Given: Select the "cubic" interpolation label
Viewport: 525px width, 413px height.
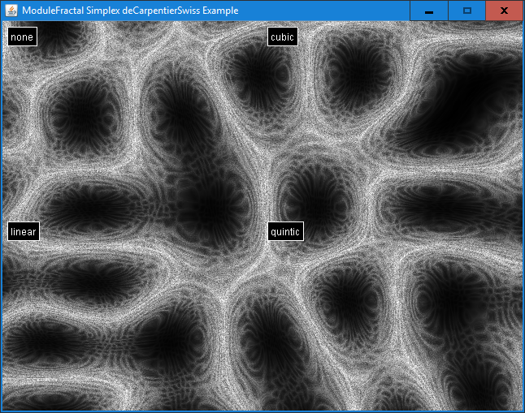Looking at the screenshot, I should pos(282,37).
